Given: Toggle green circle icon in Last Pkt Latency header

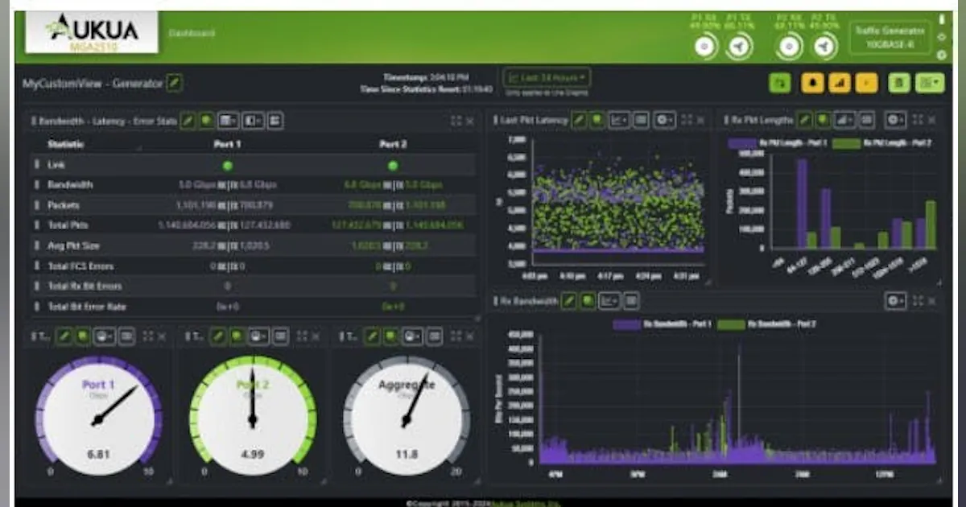Looking at the screenshot, I should 597,120.
